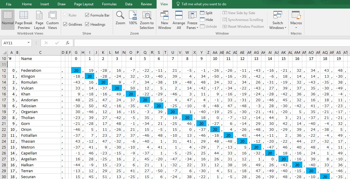Switch to Page Layout view
This screenshot has height=179, width=350.
coord(39,19)
